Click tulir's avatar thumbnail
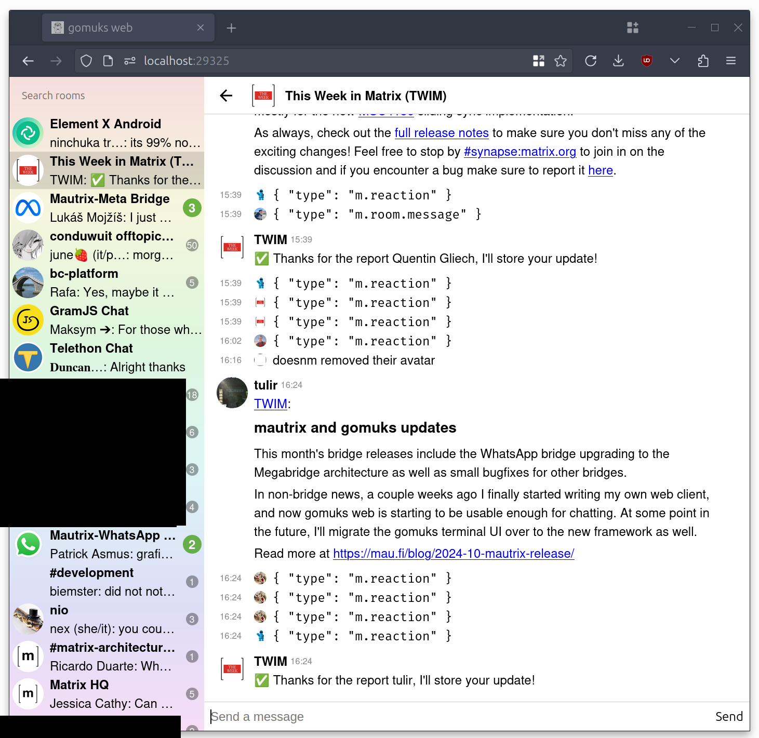The height and width of the screenshot is (738, 759). pos(232,393)
